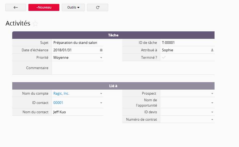Click the back arrow button
This screenshot has height=147, width=239.
coord(16,7)
